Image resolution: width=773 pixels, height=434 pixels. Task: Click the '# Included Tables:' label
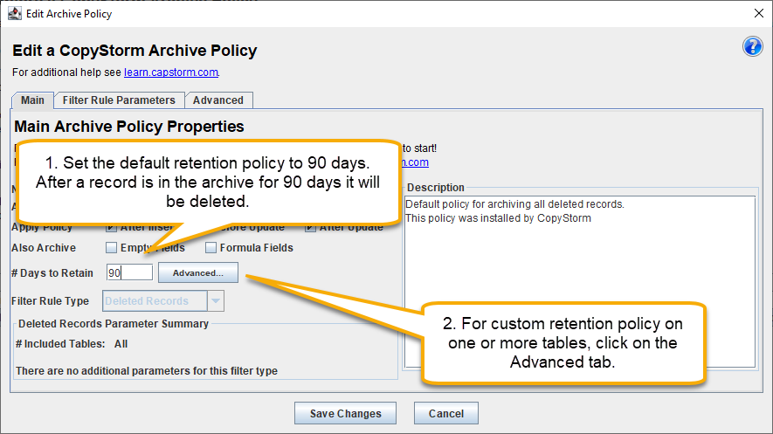tap(60, 344)
